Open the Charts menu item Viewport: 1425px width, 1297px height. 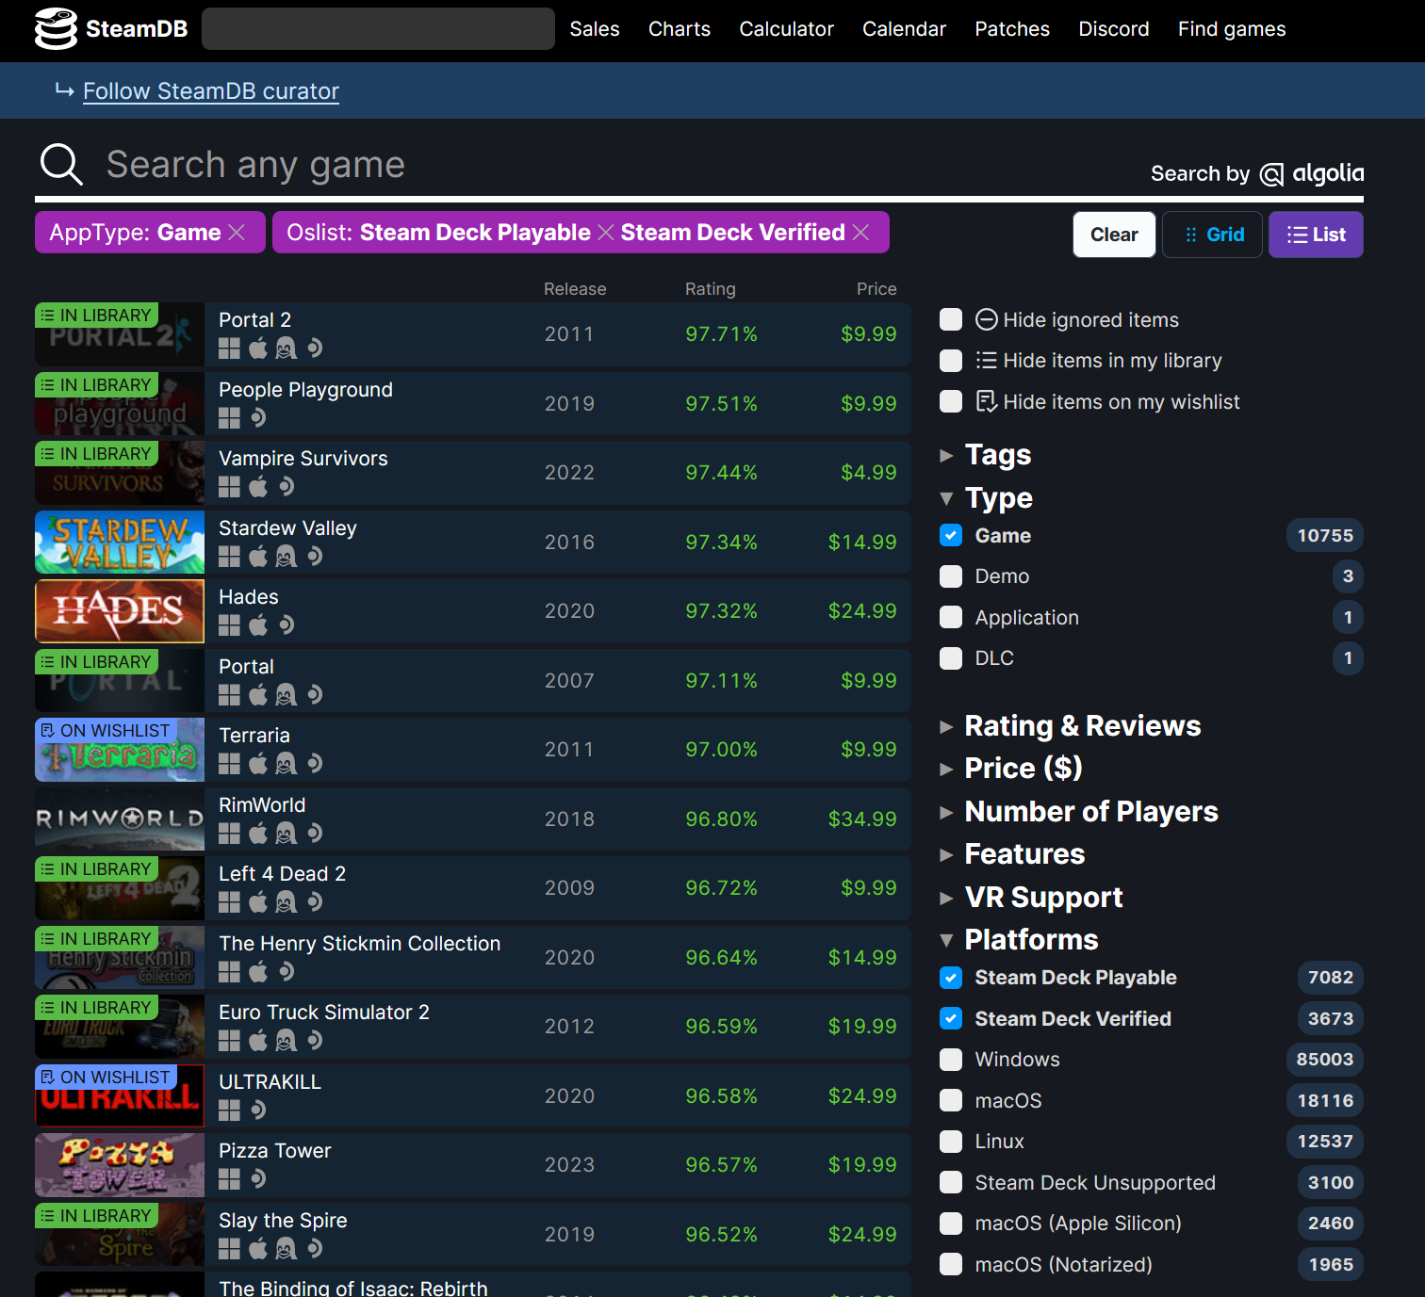coord(680,29)
